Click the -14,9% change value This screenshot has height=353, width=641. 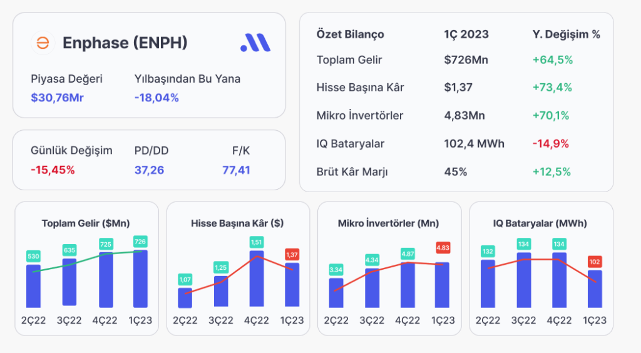551,144
